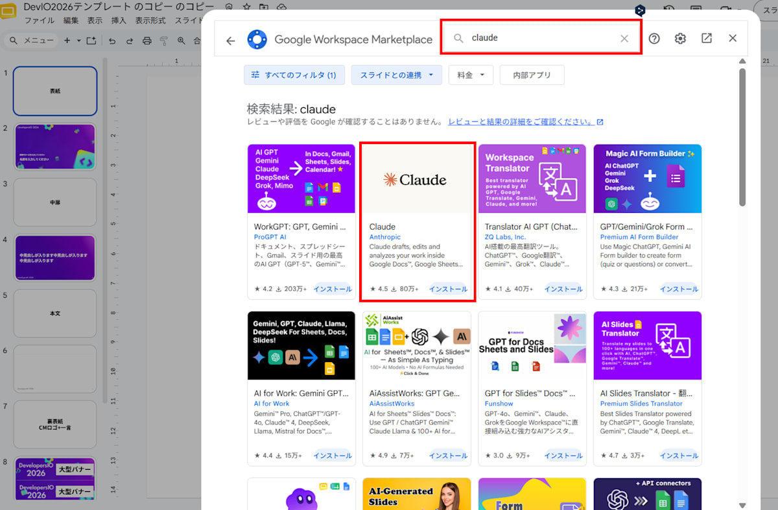Viewport: 778px width, 510px height.
Task: Search menus with メニュー box
Action: (31, 41)
